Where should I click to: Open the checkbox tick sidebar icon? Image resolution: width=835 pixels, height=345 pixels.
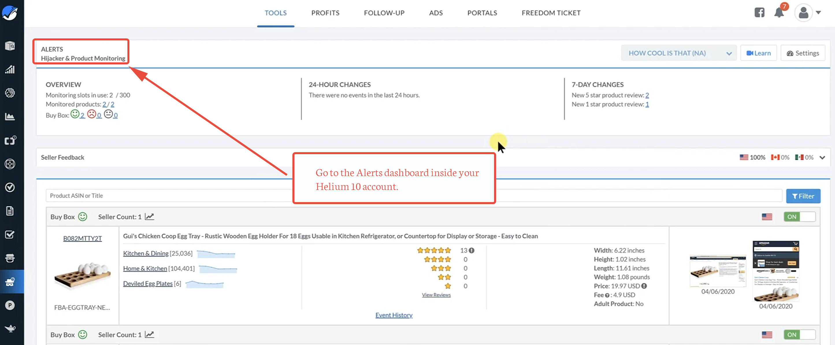coord(10,234)
